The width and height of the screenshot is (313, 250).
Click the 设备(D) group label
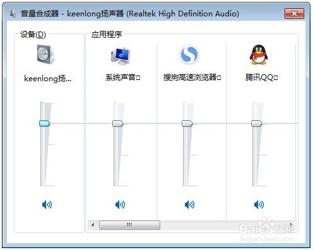[x=33, y=35]
